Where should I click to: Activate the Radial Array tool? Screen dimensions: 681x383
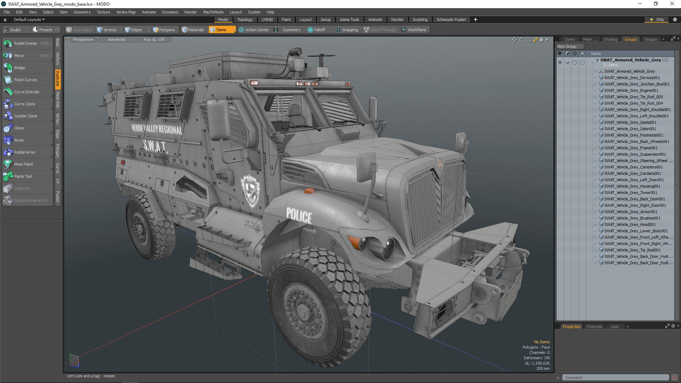27,152
